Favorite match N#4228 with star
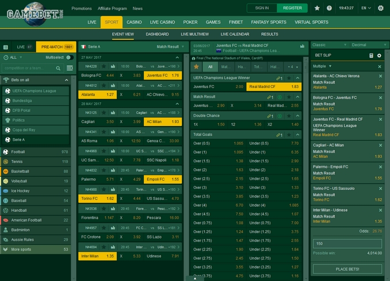 click(104, 66)
